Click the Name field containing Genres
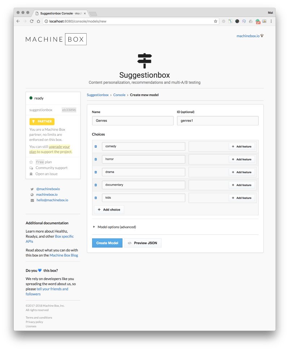289x350 pixels. pos(133,121)
